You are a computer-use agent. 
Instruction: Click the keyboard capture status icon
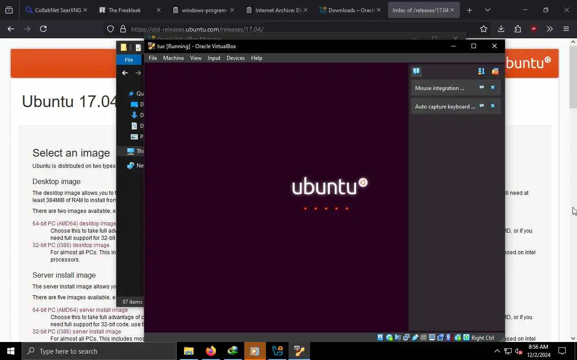point(466,337)
